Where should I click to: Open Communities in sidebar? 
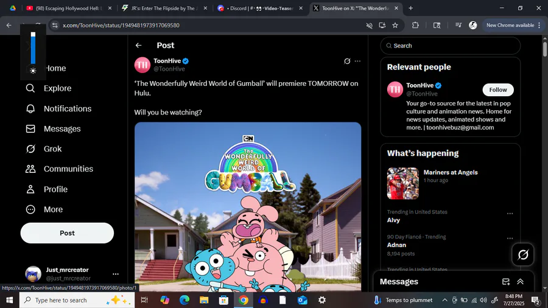pos(60,169)
